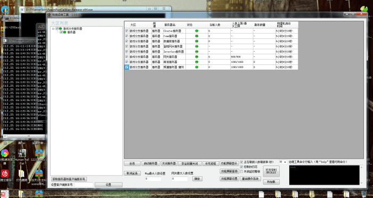Open the Human Fall Flat desktop shortcut
Viewport: 373px width, 198px height.
[x=22, y=153]
